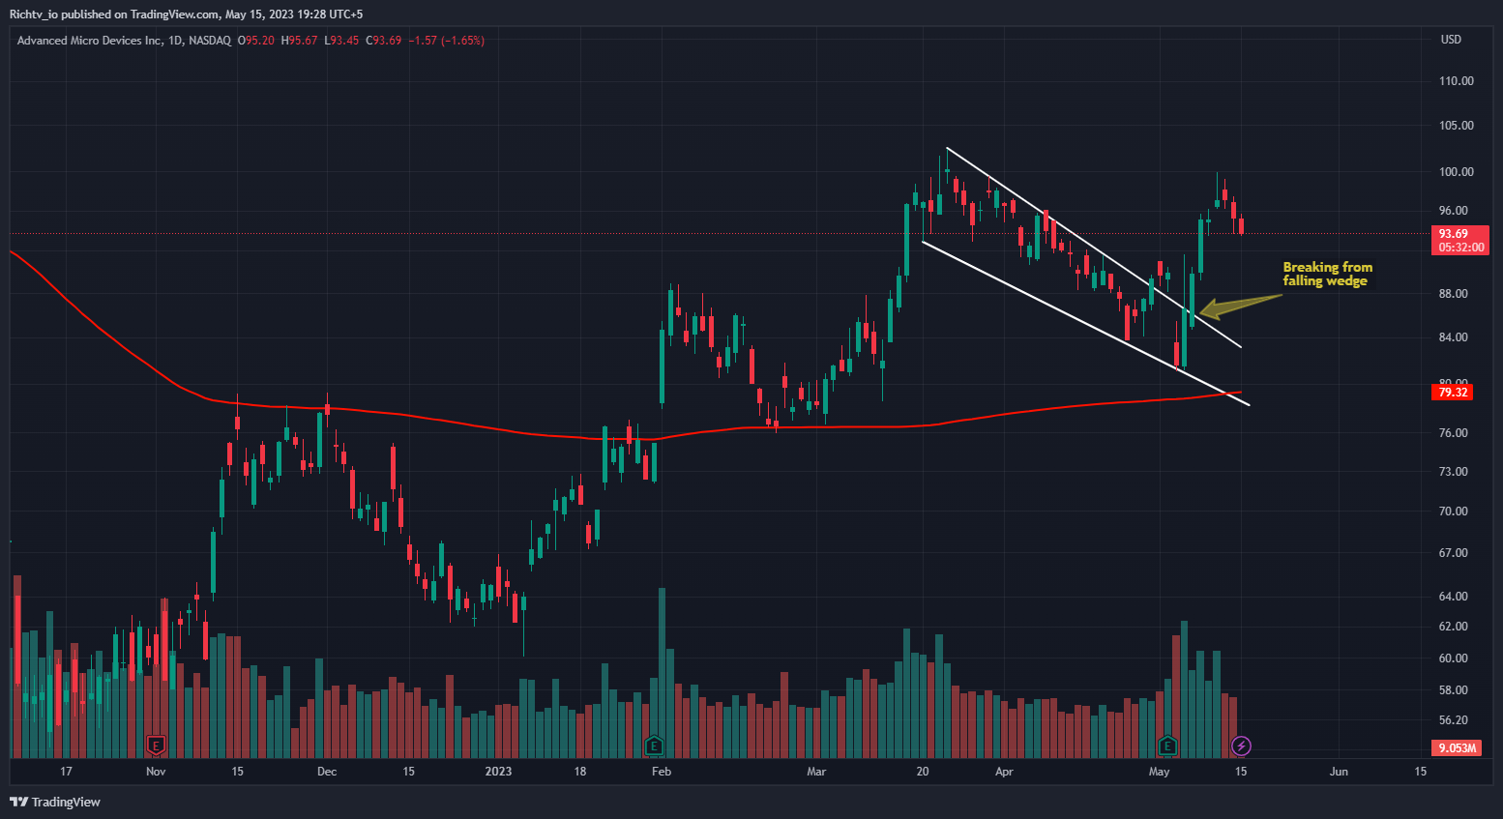Click the 88.00 price axis label
This screenshot has height=819, width=1503.
(1454, 294)
